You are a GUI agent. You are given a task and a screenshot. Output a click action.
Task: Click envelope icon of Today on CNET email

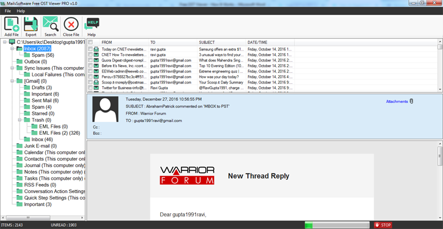(x=96, y=49)
